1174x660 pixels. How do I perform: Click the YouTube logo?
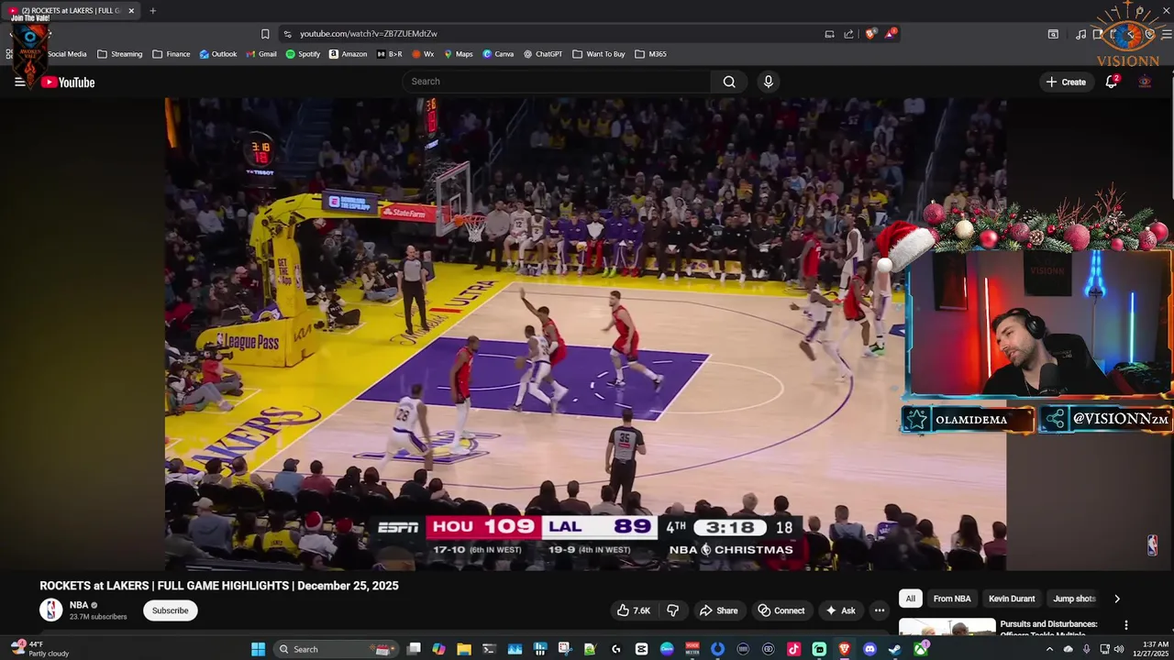pos(68,82)
